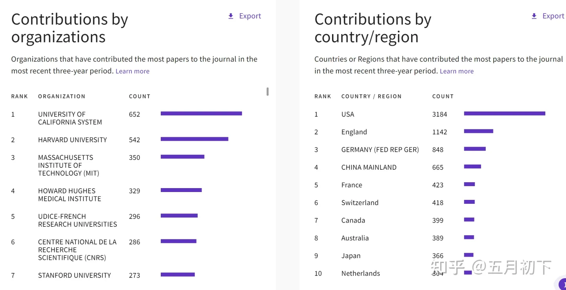Click the COUNTRY / REGION column header
The height and width of the screenshot is (290, 566).
[371, 96]
